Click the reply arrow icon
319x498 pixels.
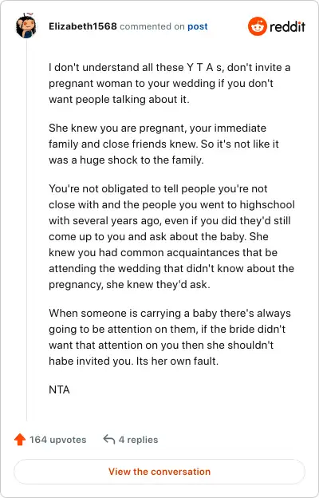tap(109, 440)
